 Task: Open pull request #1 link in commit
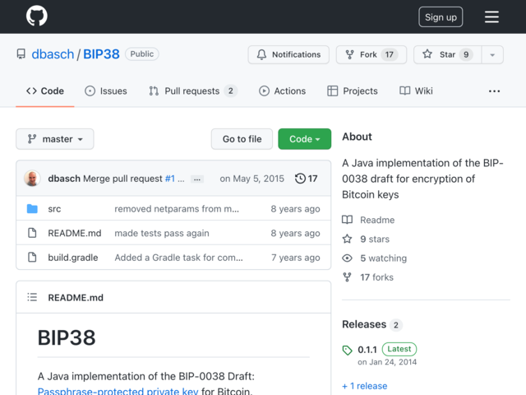click(x=170, y=179)
